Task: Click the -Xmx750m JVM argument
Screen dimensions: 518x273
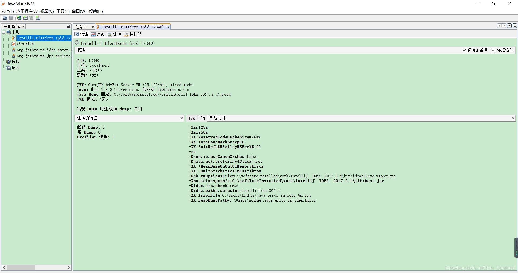Action: tap(198, 132)
